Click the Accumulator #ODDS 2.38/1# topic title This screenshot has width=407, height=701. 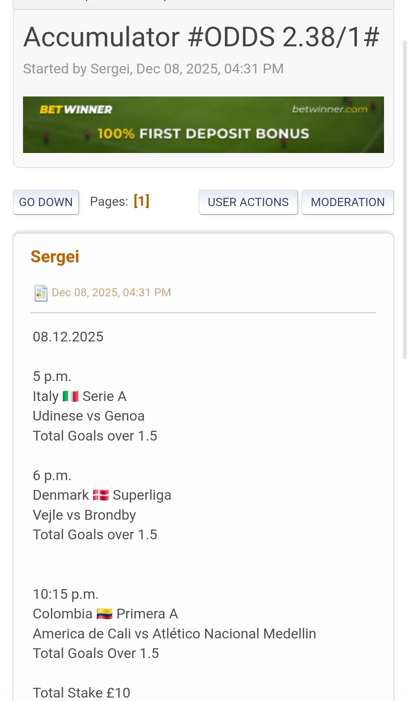pos(201,37)
